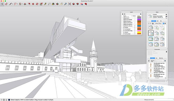
Task: Open Components panel details arrow menu
Action: [165, 61]
